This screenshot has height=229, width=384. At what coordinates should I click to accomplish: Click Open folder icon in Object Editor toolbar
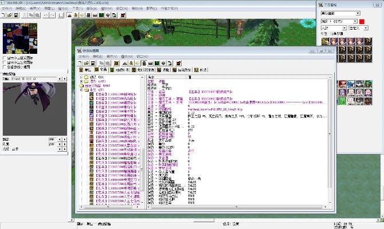point(87,63)
